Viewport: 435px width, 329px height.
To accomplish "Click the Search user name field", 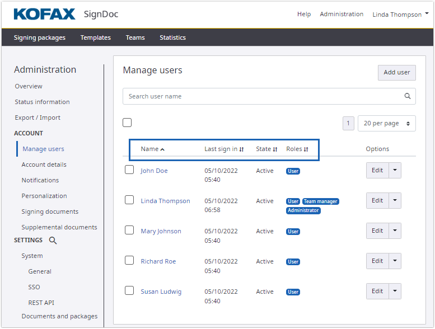I will 262,96.
